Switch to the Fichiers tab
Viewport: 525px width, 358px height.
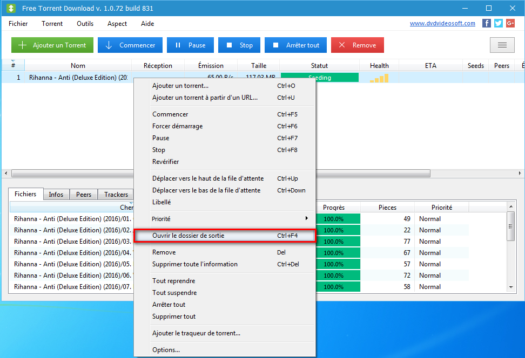[25, 194]
